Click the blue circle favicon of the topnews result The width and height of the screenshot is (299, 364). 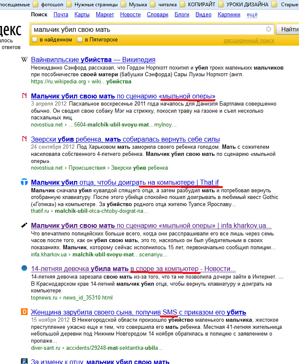tap(24, 268)
